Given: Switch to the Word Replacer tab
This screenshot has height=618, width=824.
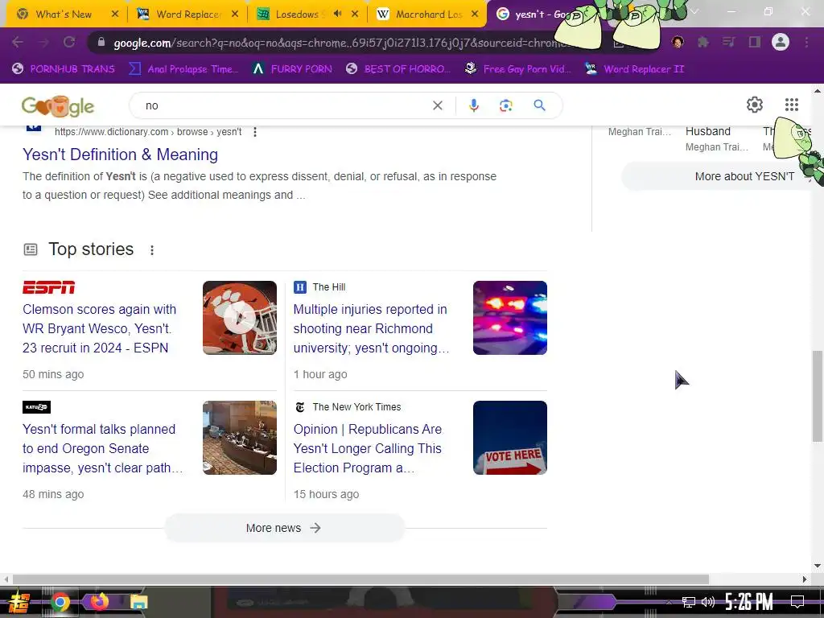Looking at the screenshot, I should tap(187, 14).
